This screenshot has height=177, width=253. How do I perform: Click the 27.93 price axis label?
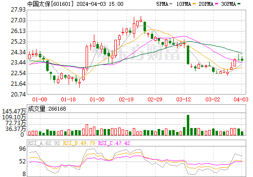point(18,10)
